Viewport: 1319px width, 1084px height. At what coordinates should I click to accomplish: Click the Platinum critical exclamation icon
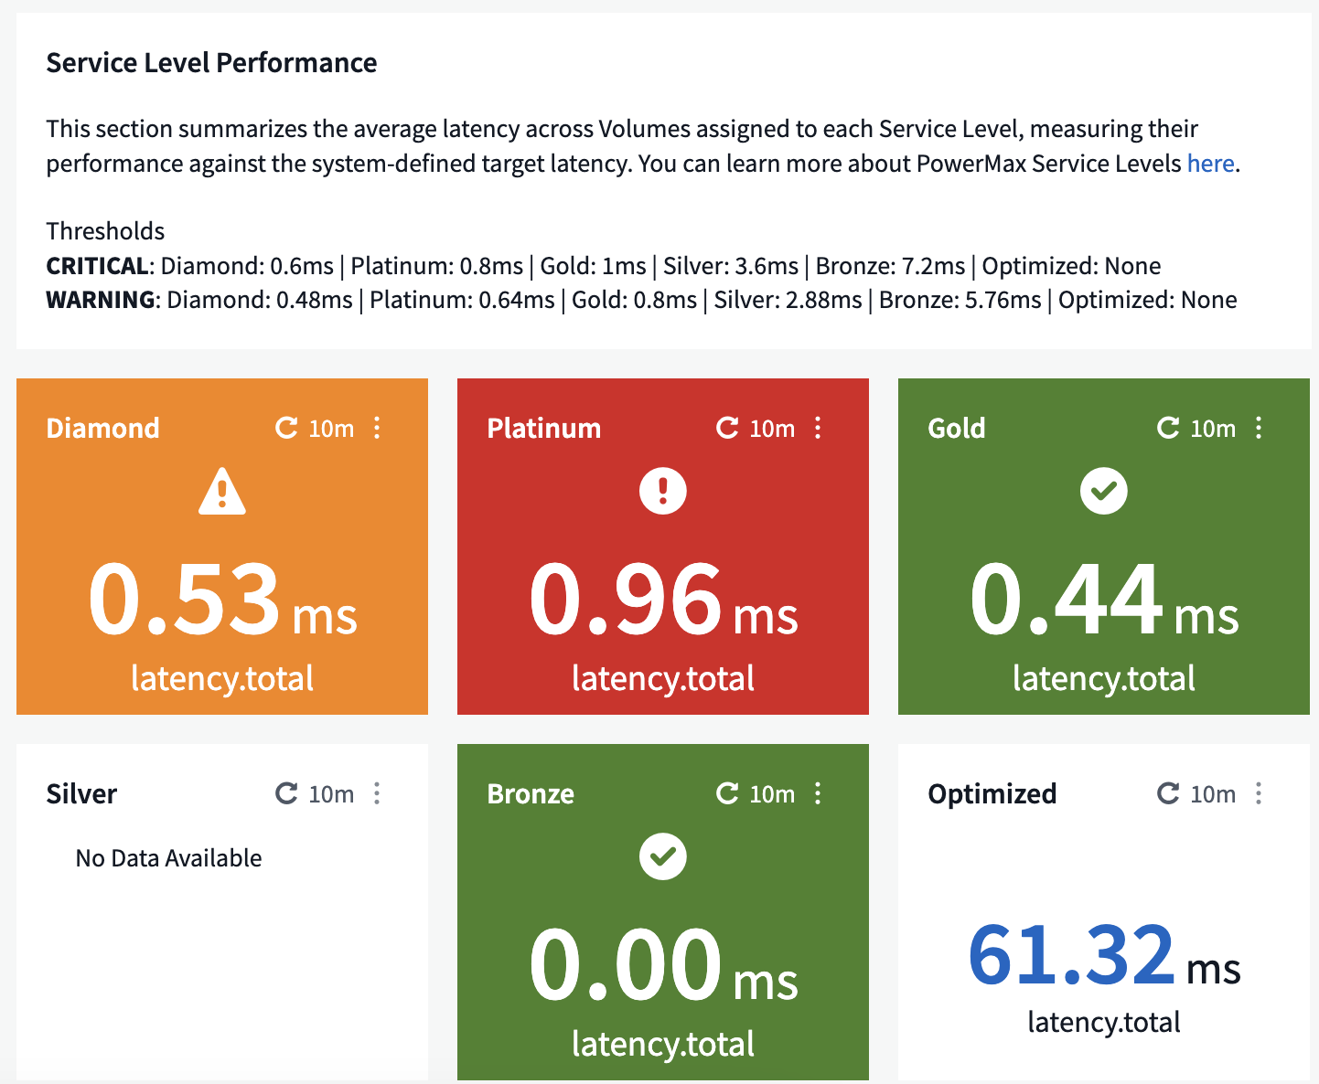pyautogui.click(x=663, y=492)
